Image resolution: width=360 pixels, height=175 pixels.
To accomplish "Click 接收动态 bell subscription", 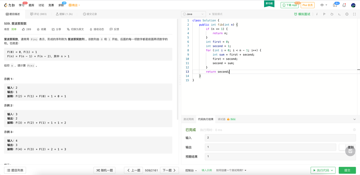I will 97,29.
